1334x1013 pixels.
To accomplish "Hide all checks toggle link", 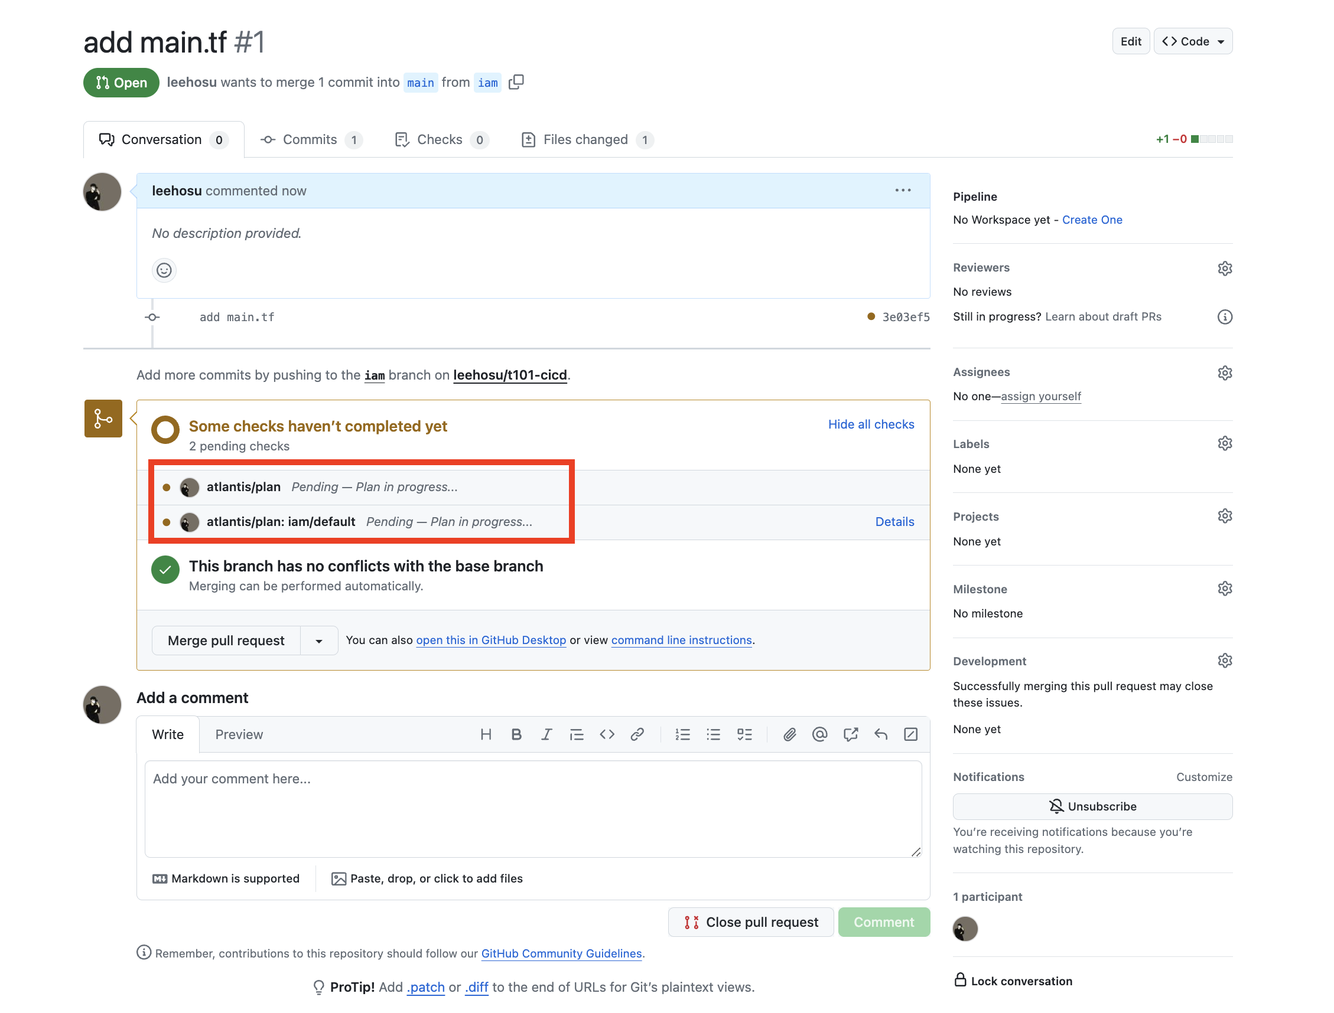I will (871, 424).
